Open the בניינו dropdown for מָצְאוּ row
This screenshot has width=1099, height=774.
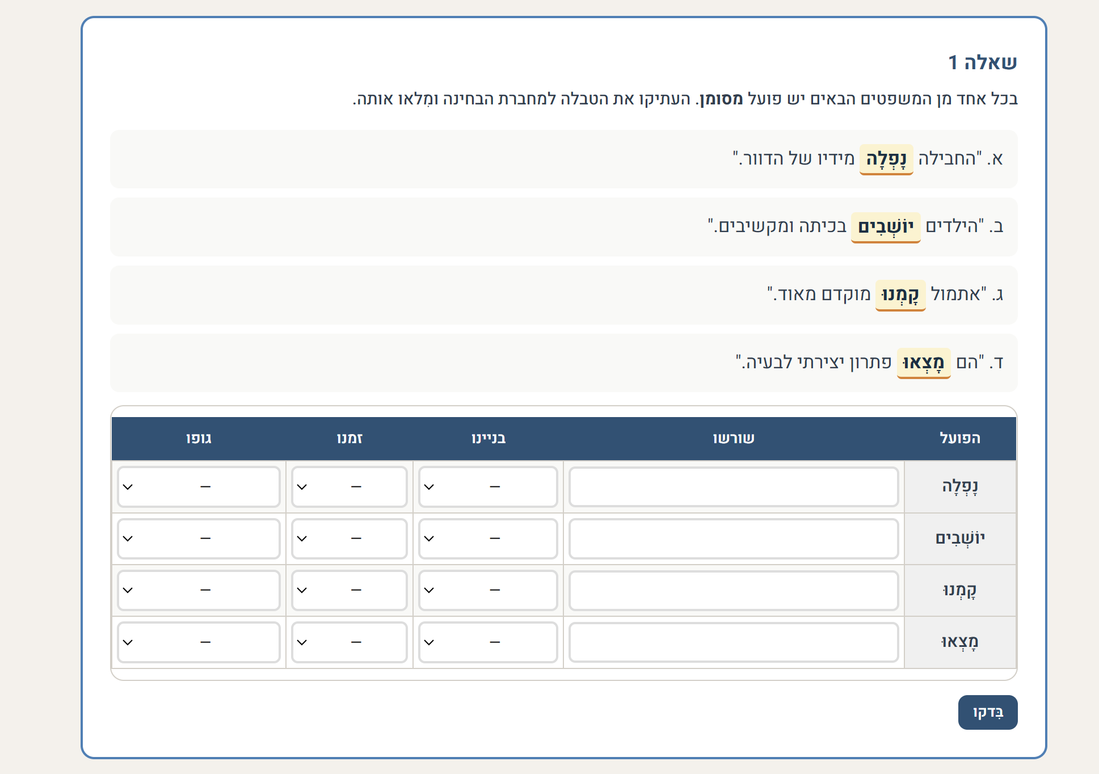point(488,642)
